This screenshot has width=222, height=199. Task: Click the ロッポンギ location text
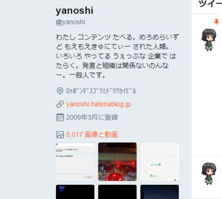101,91
